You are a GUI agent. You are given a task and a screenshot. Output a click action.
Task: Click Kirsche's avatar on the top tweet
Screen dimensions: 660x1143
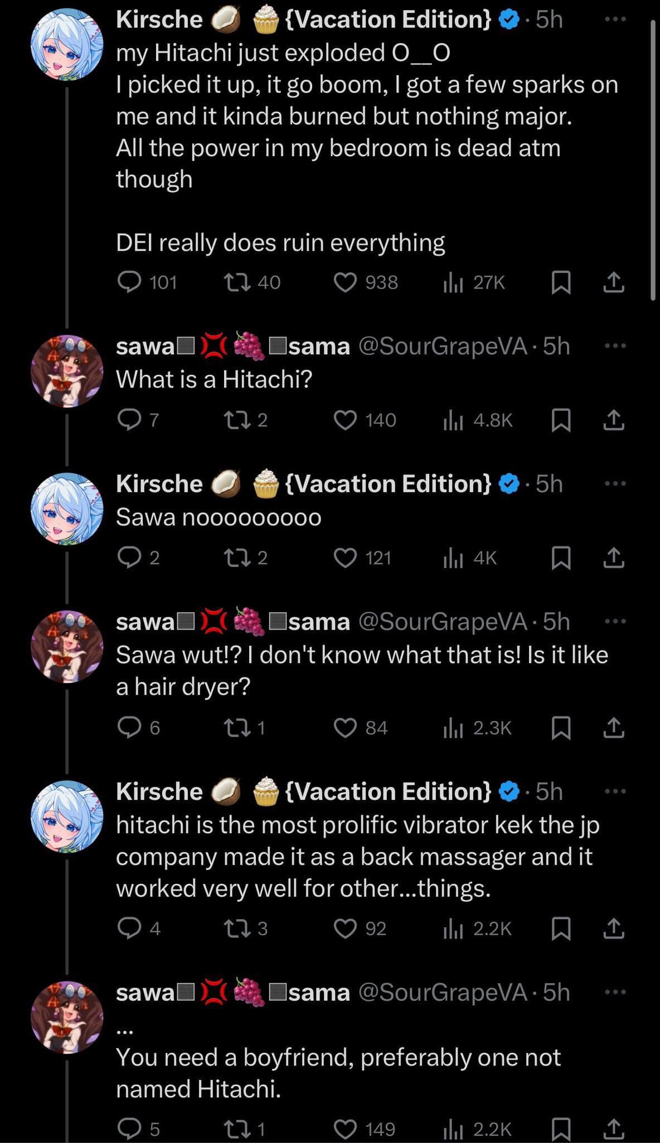click(66, 45)
